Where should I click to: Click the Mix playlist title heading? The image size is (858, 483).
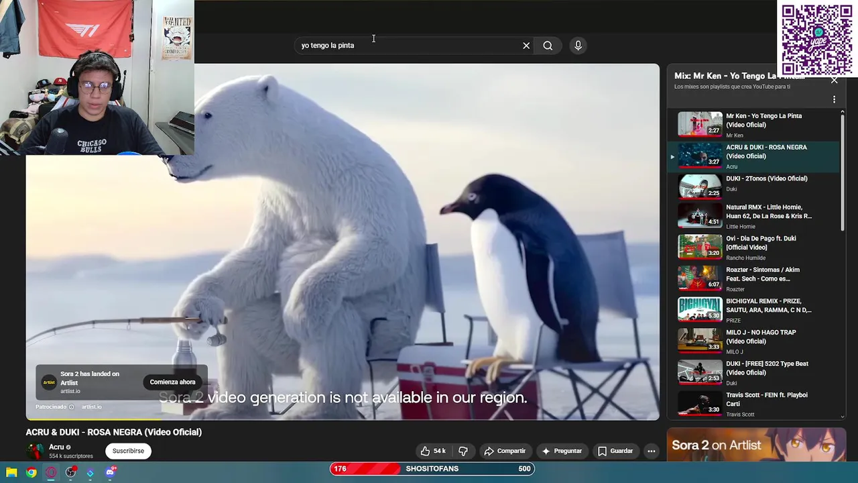point(739,76)
